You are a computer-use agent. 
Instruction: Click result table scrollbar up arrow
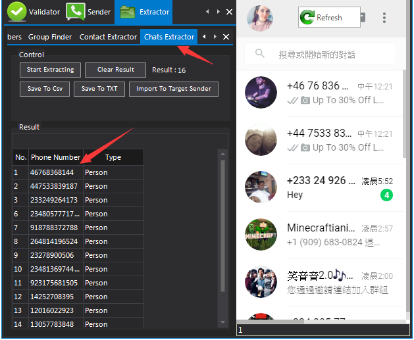pyautogui.click(x=222, y=154)
